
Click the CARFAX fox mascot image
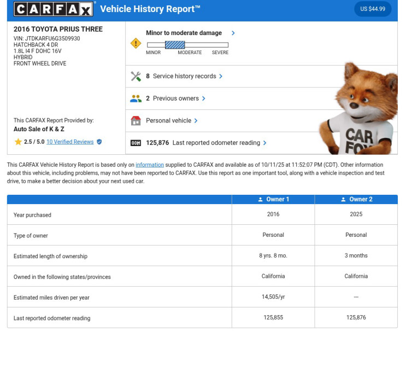click(x=358, y=109)
